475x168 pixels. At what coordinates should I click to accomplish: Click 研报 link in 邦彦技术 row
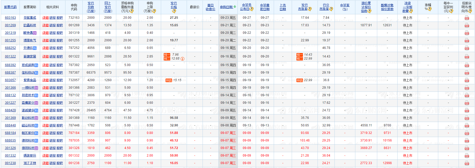[53, 95]
